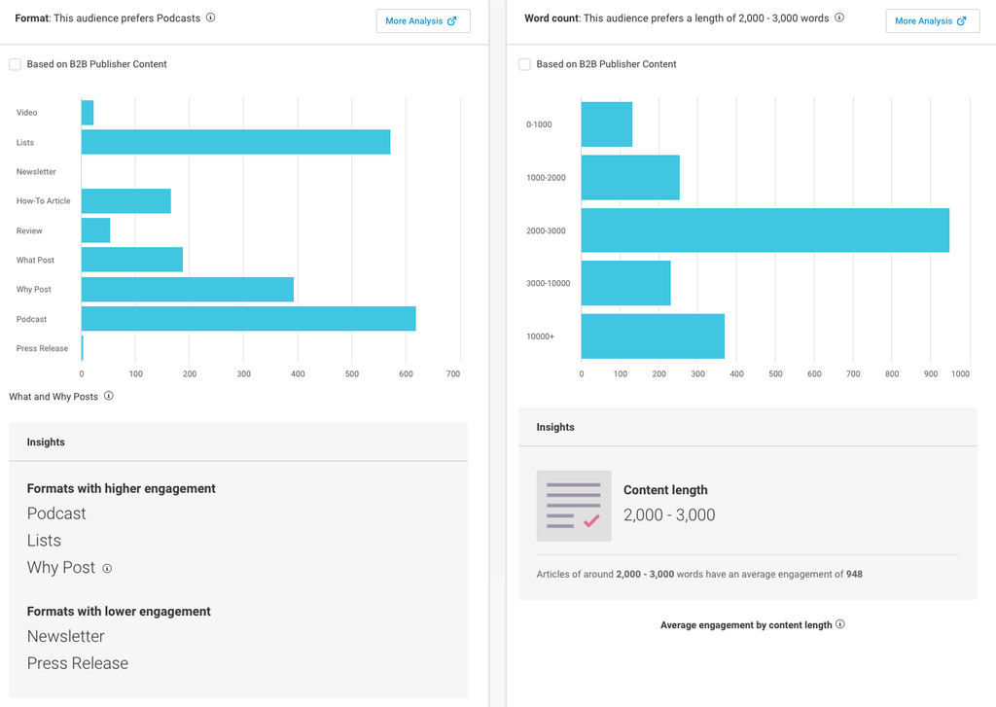The width and height of the screenshot is (996, 707).
Task: Open More Analysis for Word count chart
Action: [x=932, y=21]
